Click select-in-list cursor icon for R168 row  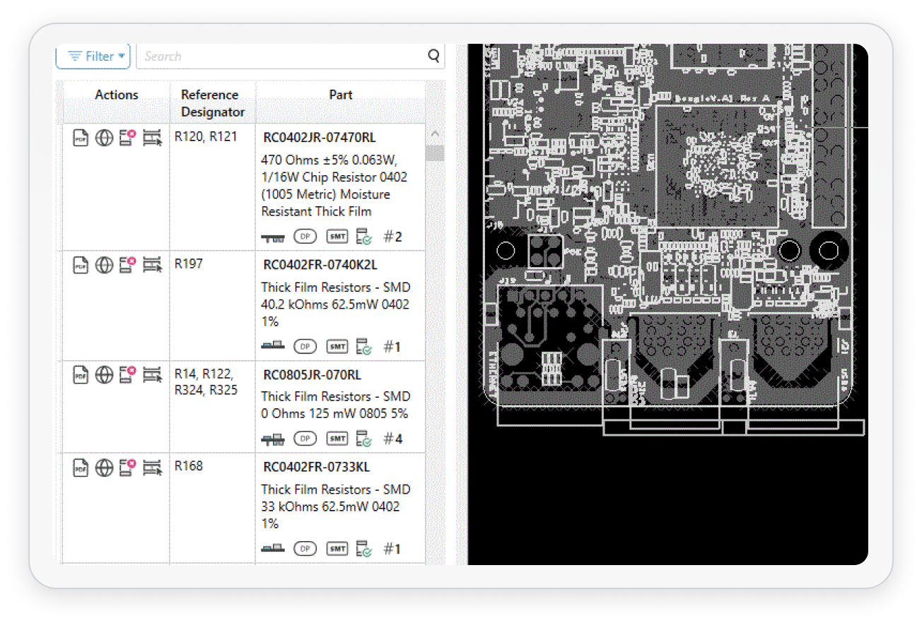pos(152,468)
